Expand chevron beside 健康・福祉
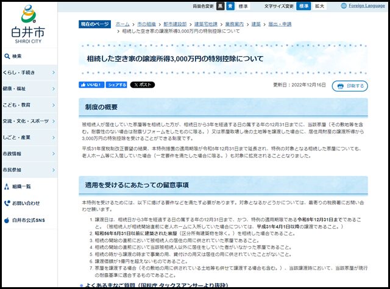 54,88
